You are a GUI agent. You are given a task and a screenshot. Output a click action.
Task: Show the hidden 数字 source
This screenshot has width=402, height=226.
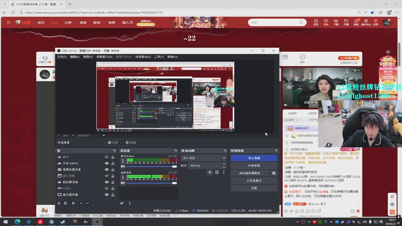pyautogui.click(x=107, y=157)
